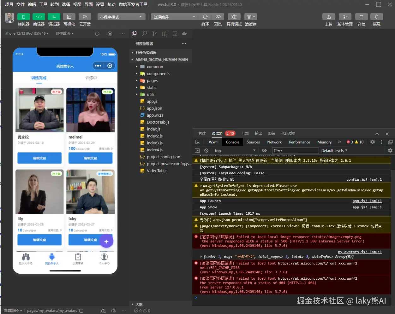Click the console Filter input field
Viewport: 395px width, 314px height.
(x=296, y=151)
